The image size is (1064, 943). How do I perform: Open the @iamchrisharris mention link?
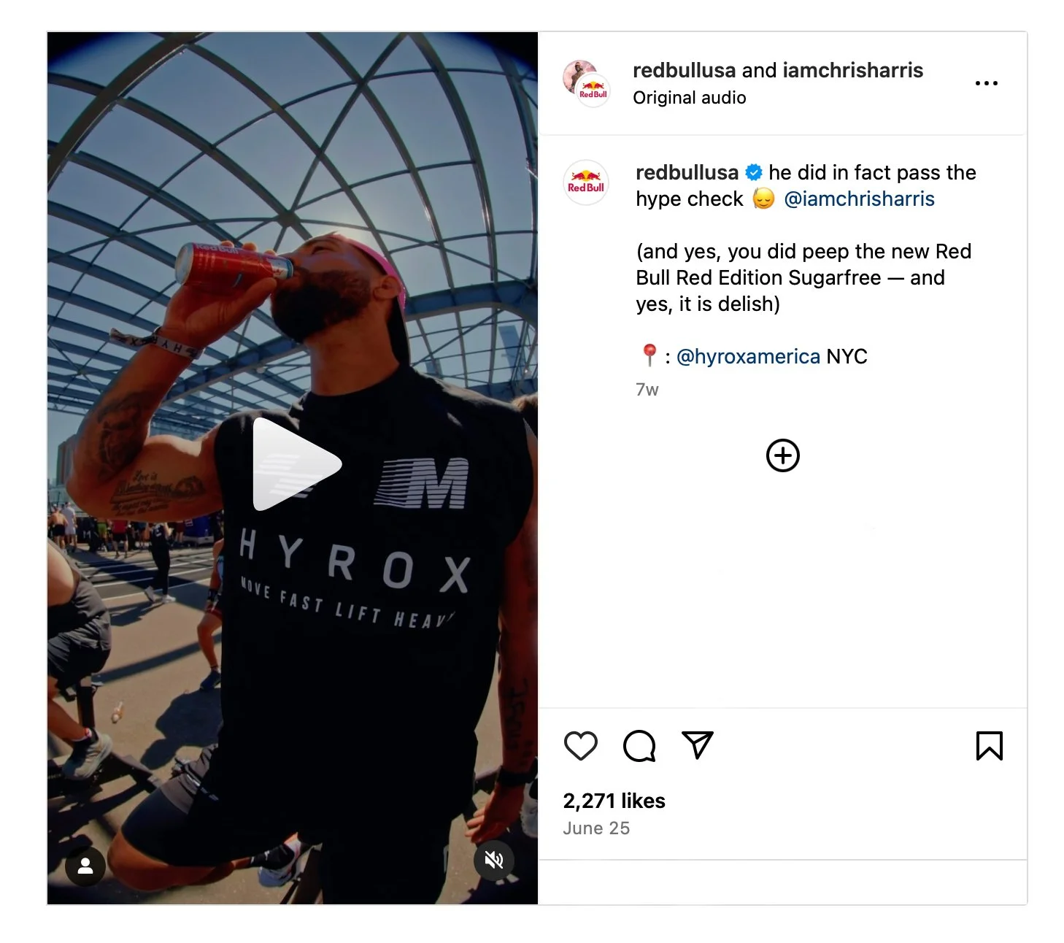tap(859, 199)
